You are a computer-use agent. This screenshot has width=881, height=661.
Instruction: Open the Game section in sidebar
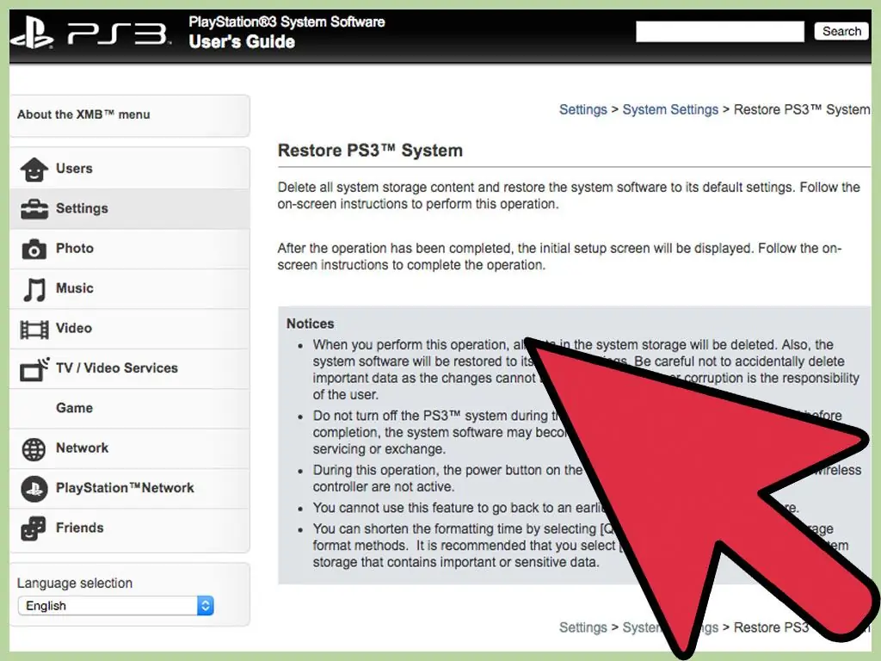click(130, 408)
